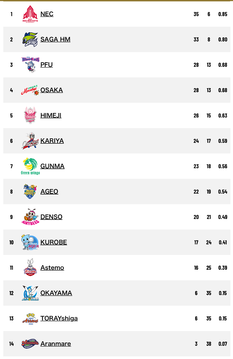This screenshot has width=233, height=359.
Task: Click the Denso Airybees logo
Action: tap(30, 217)
